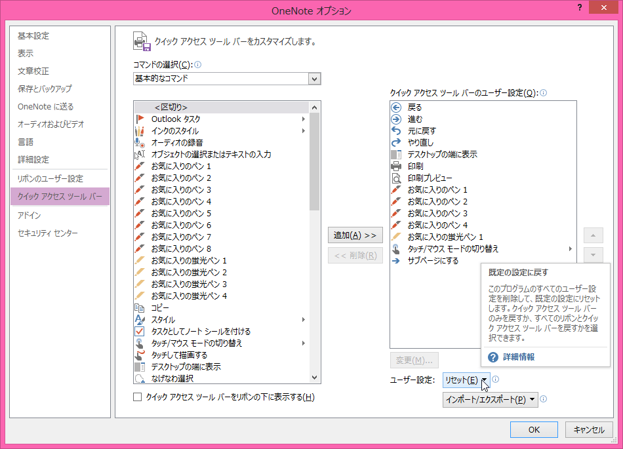
Task: Click the キャンセル button
Action: point(589,429)
